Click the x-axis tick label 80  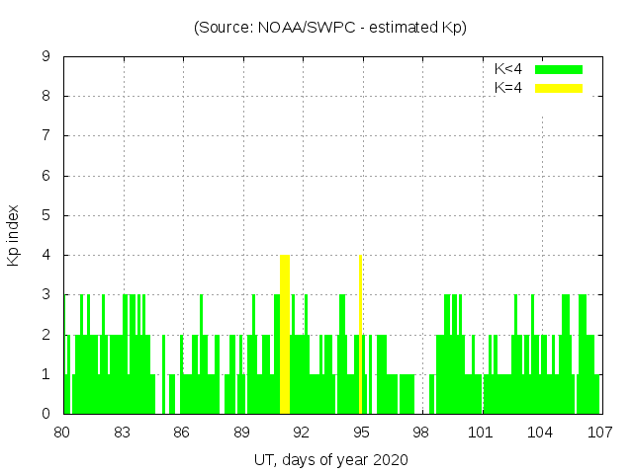[x=62, y=432]
